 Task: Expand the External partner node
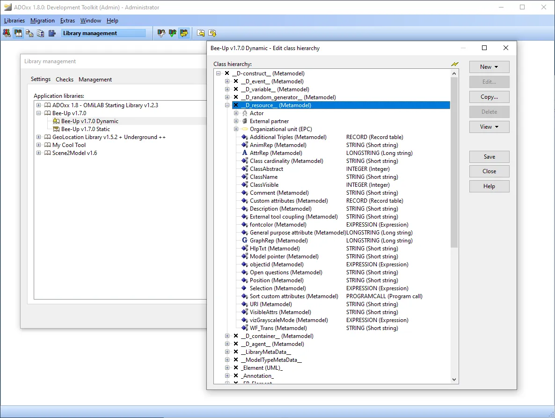[x=236, y=121]
